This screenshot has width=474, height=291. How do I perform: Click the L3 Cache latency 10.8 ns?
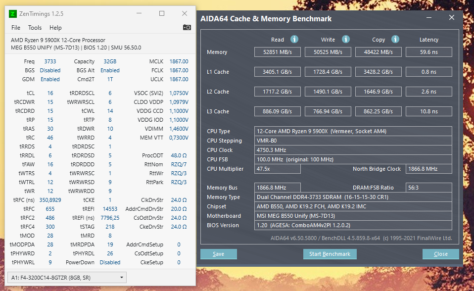[429, 111]
